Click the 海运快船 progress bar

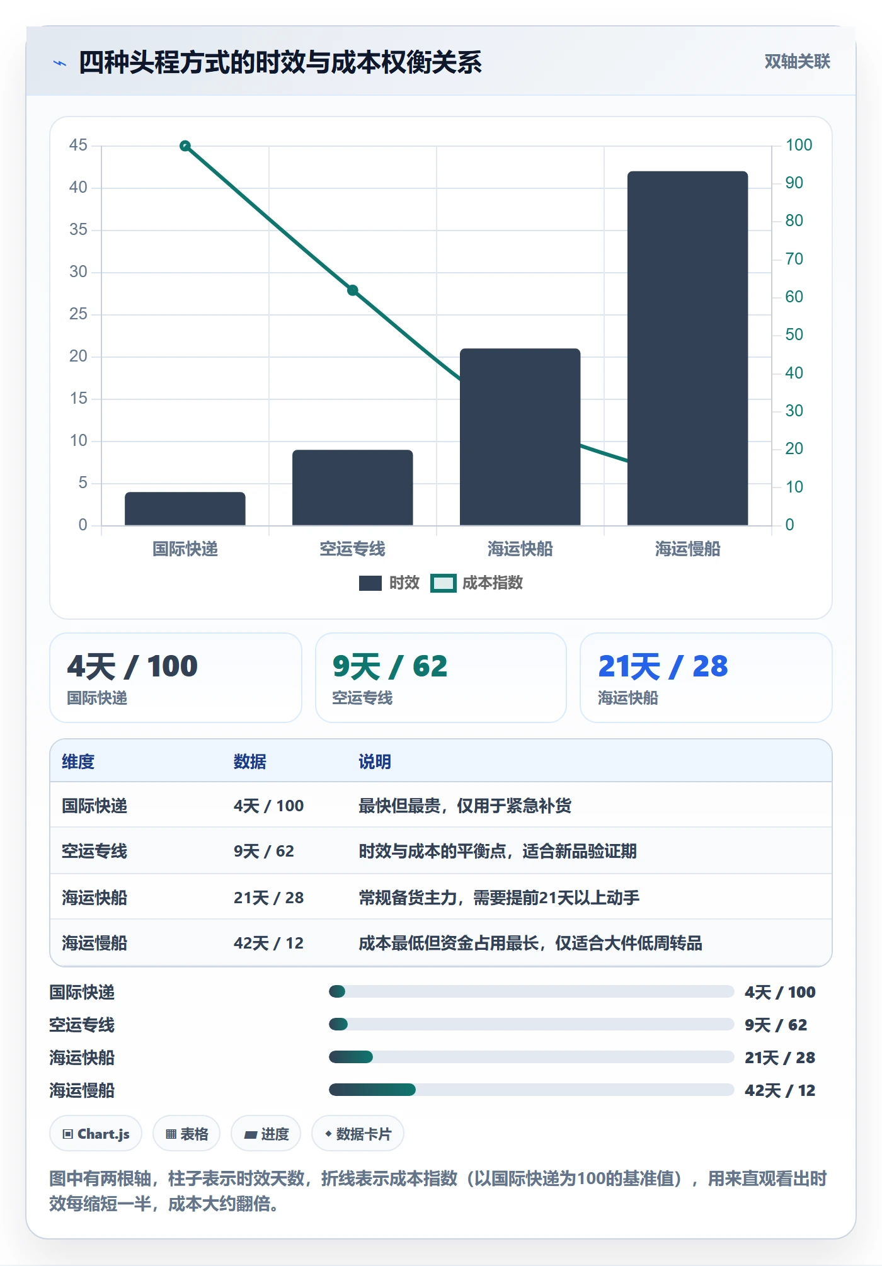[531, 1057]
